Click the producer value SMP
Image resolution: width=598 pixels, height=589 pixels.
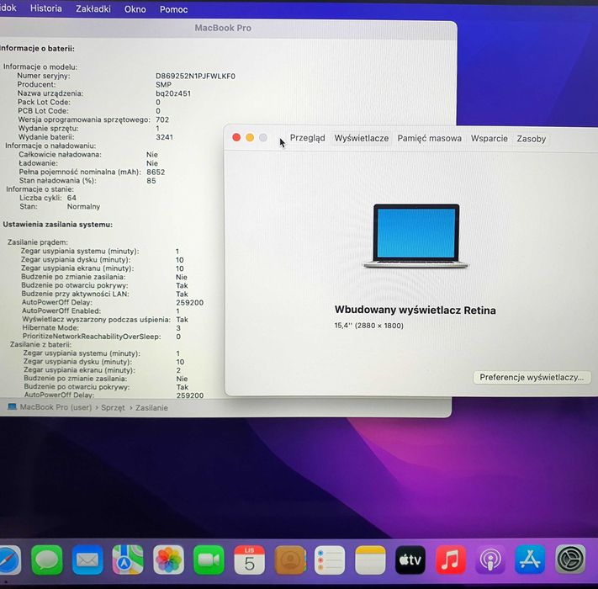pos(163,85)
